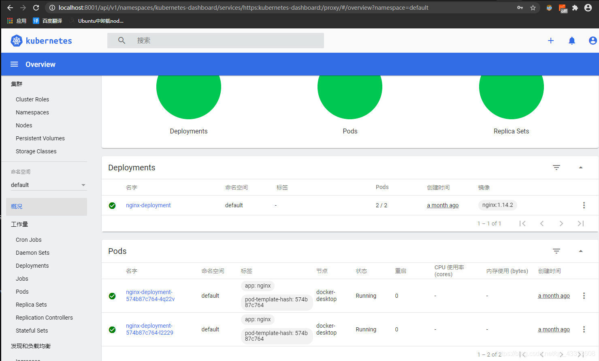
Task: Open Stateful Sets in the sidebar
Action: [32, 331]
